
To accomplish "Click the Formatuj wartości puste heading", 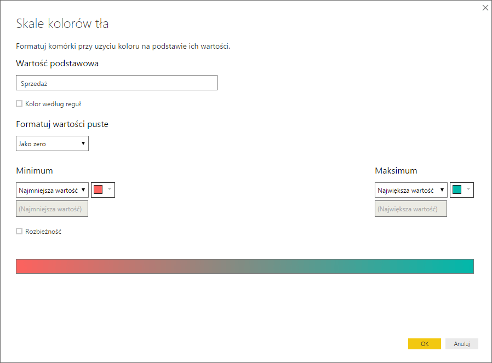I will point(62,124).
